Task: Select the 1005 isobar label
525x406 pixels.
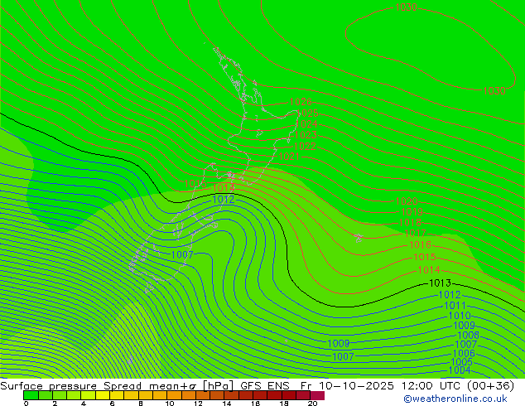Action: click(x=462, y=362)
